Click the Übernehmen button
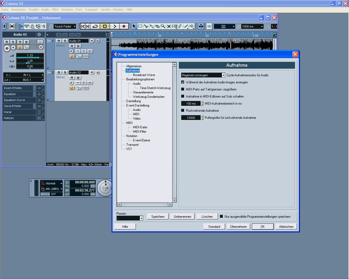This screenshot has width=349, height=279. 238,227
